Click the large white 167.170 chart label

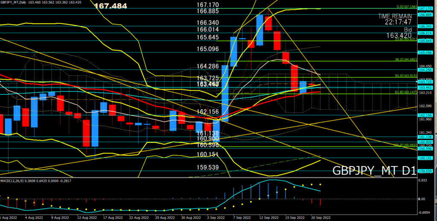click(x=208, y=5)
